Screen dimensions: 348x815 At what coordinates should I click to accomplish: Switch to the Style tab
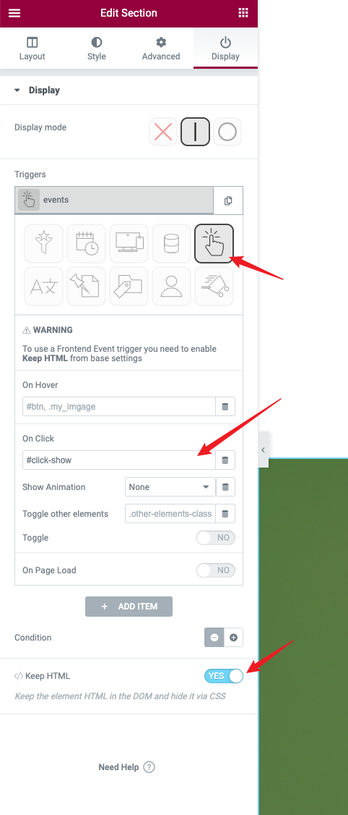97,49
